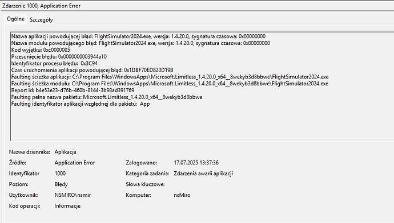
Task: Select the 'Faulting ścieżka modułu' path line
Action: click(x=170, y=84)
